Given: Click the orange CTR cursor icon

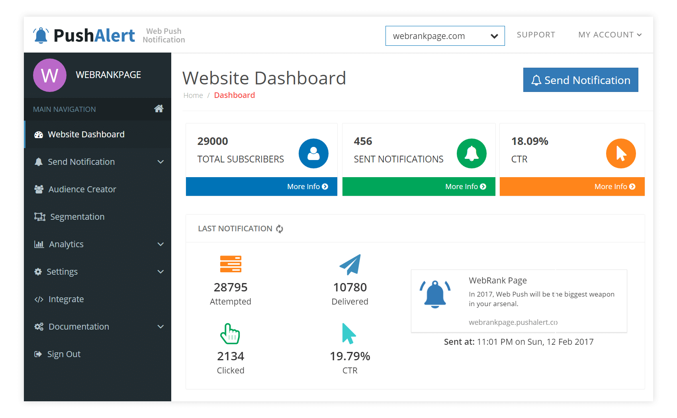Looking at the screenshot, I should click(621, 153).
